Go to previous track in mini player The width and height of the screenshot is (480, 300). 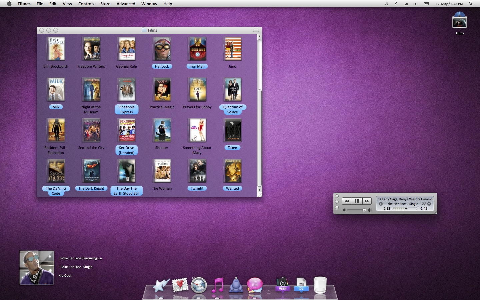(x=347, y=201)
